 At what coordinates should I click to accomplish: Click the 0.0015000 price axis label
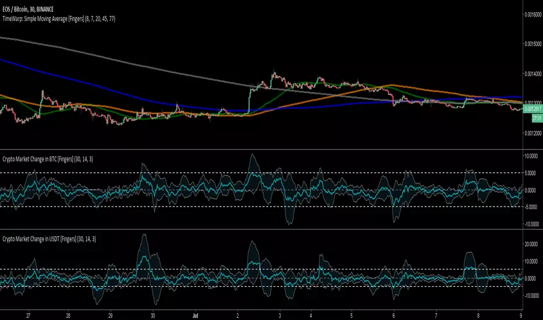(x=533, y=44)
